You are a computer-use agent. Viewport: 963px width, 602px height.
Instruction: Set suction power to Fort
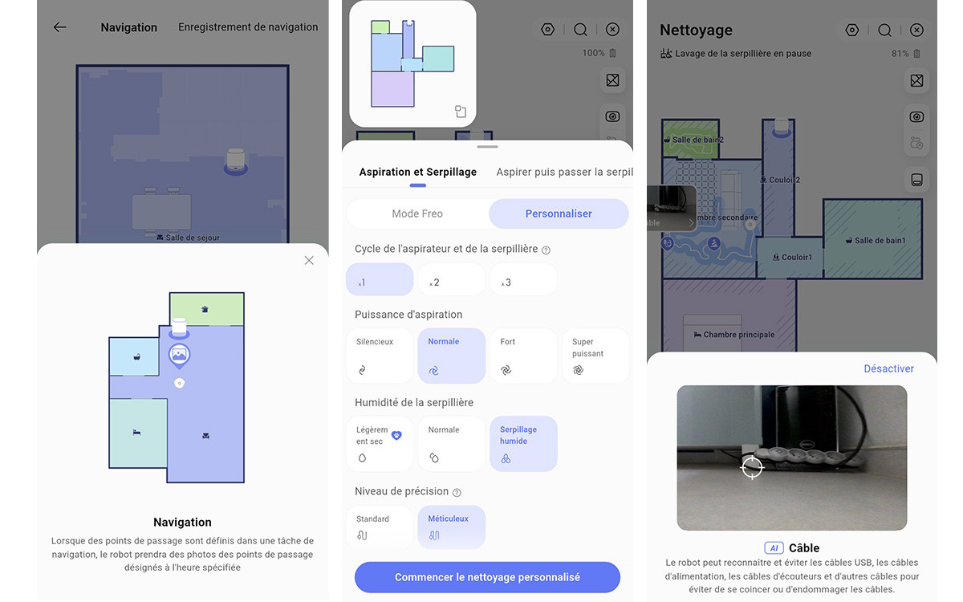[524, 356]
